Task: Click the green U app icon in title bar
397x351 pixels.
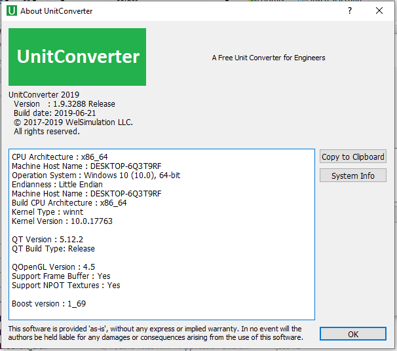Action: (12, 11)
